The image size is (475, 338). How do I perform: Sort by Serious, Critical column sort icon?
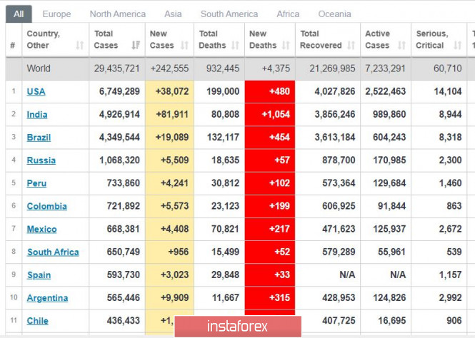(459, 46)
